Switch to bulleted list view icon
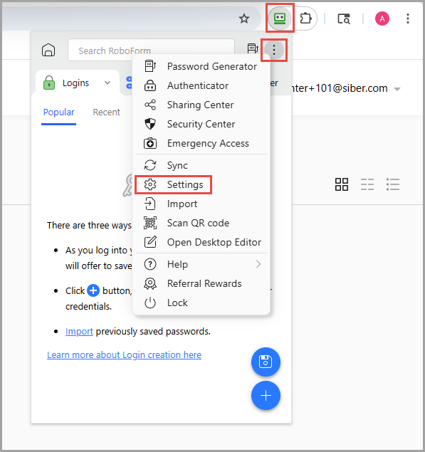The height and width of the screenshot is (452, 425). [393, 184]
